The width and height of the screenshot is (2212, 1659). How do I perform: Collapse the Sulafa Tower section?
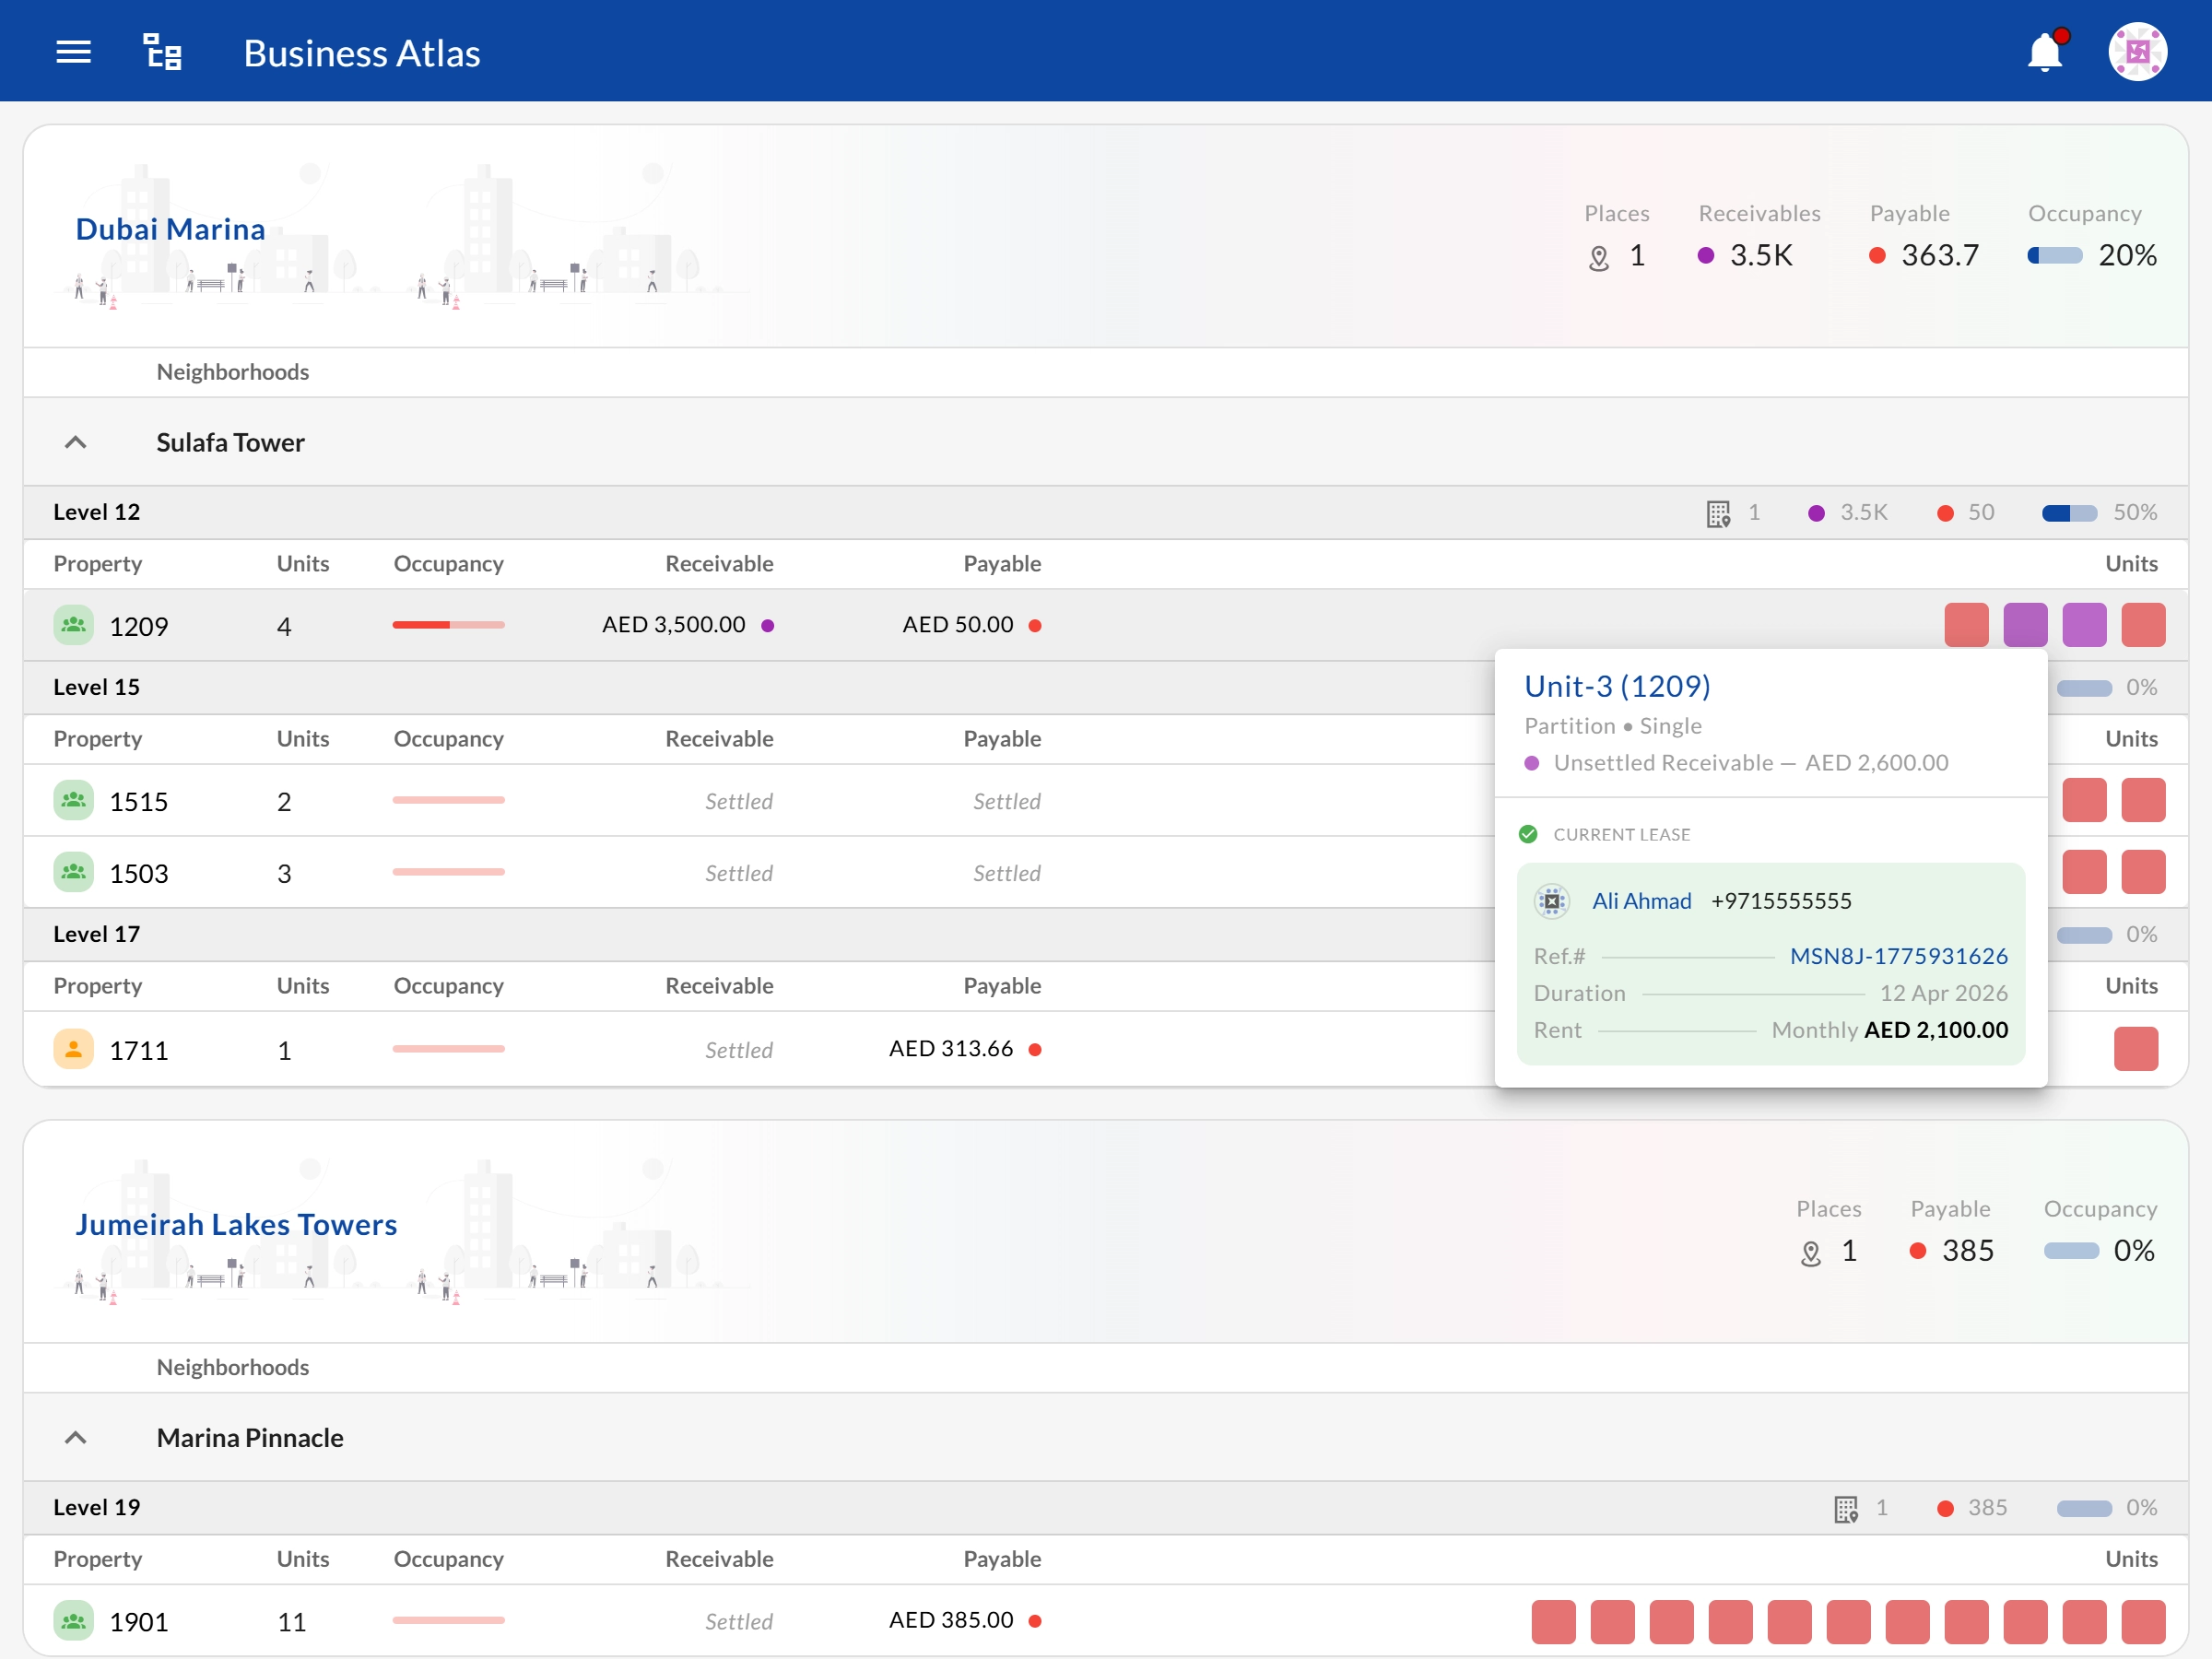point(75,442)
